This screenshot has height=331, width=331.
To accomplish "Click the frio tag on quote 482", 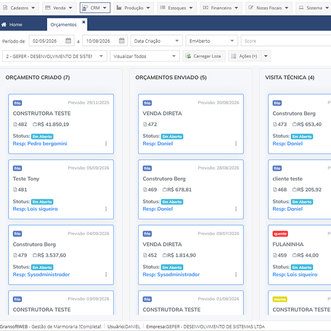I will tap(17, 103).
